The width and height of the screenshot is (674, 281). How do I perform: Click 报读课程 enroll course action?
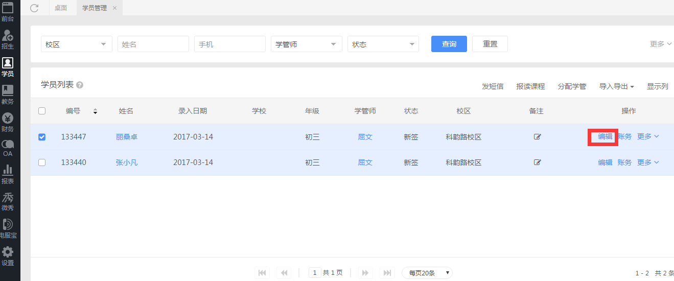(530, 86)
